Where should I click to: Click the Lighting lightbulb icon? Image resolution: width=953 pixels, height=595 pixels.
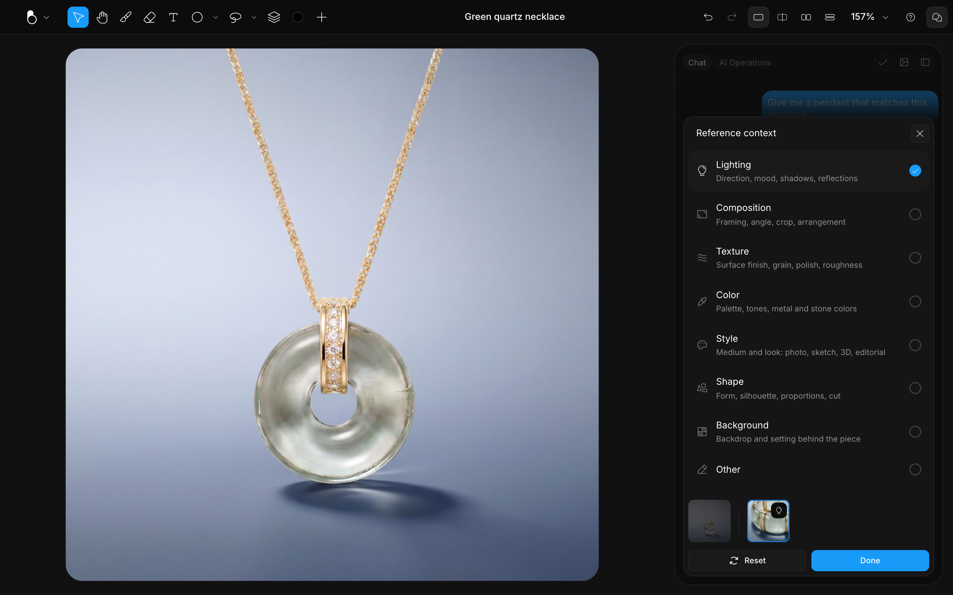click(x=702, y=171)
